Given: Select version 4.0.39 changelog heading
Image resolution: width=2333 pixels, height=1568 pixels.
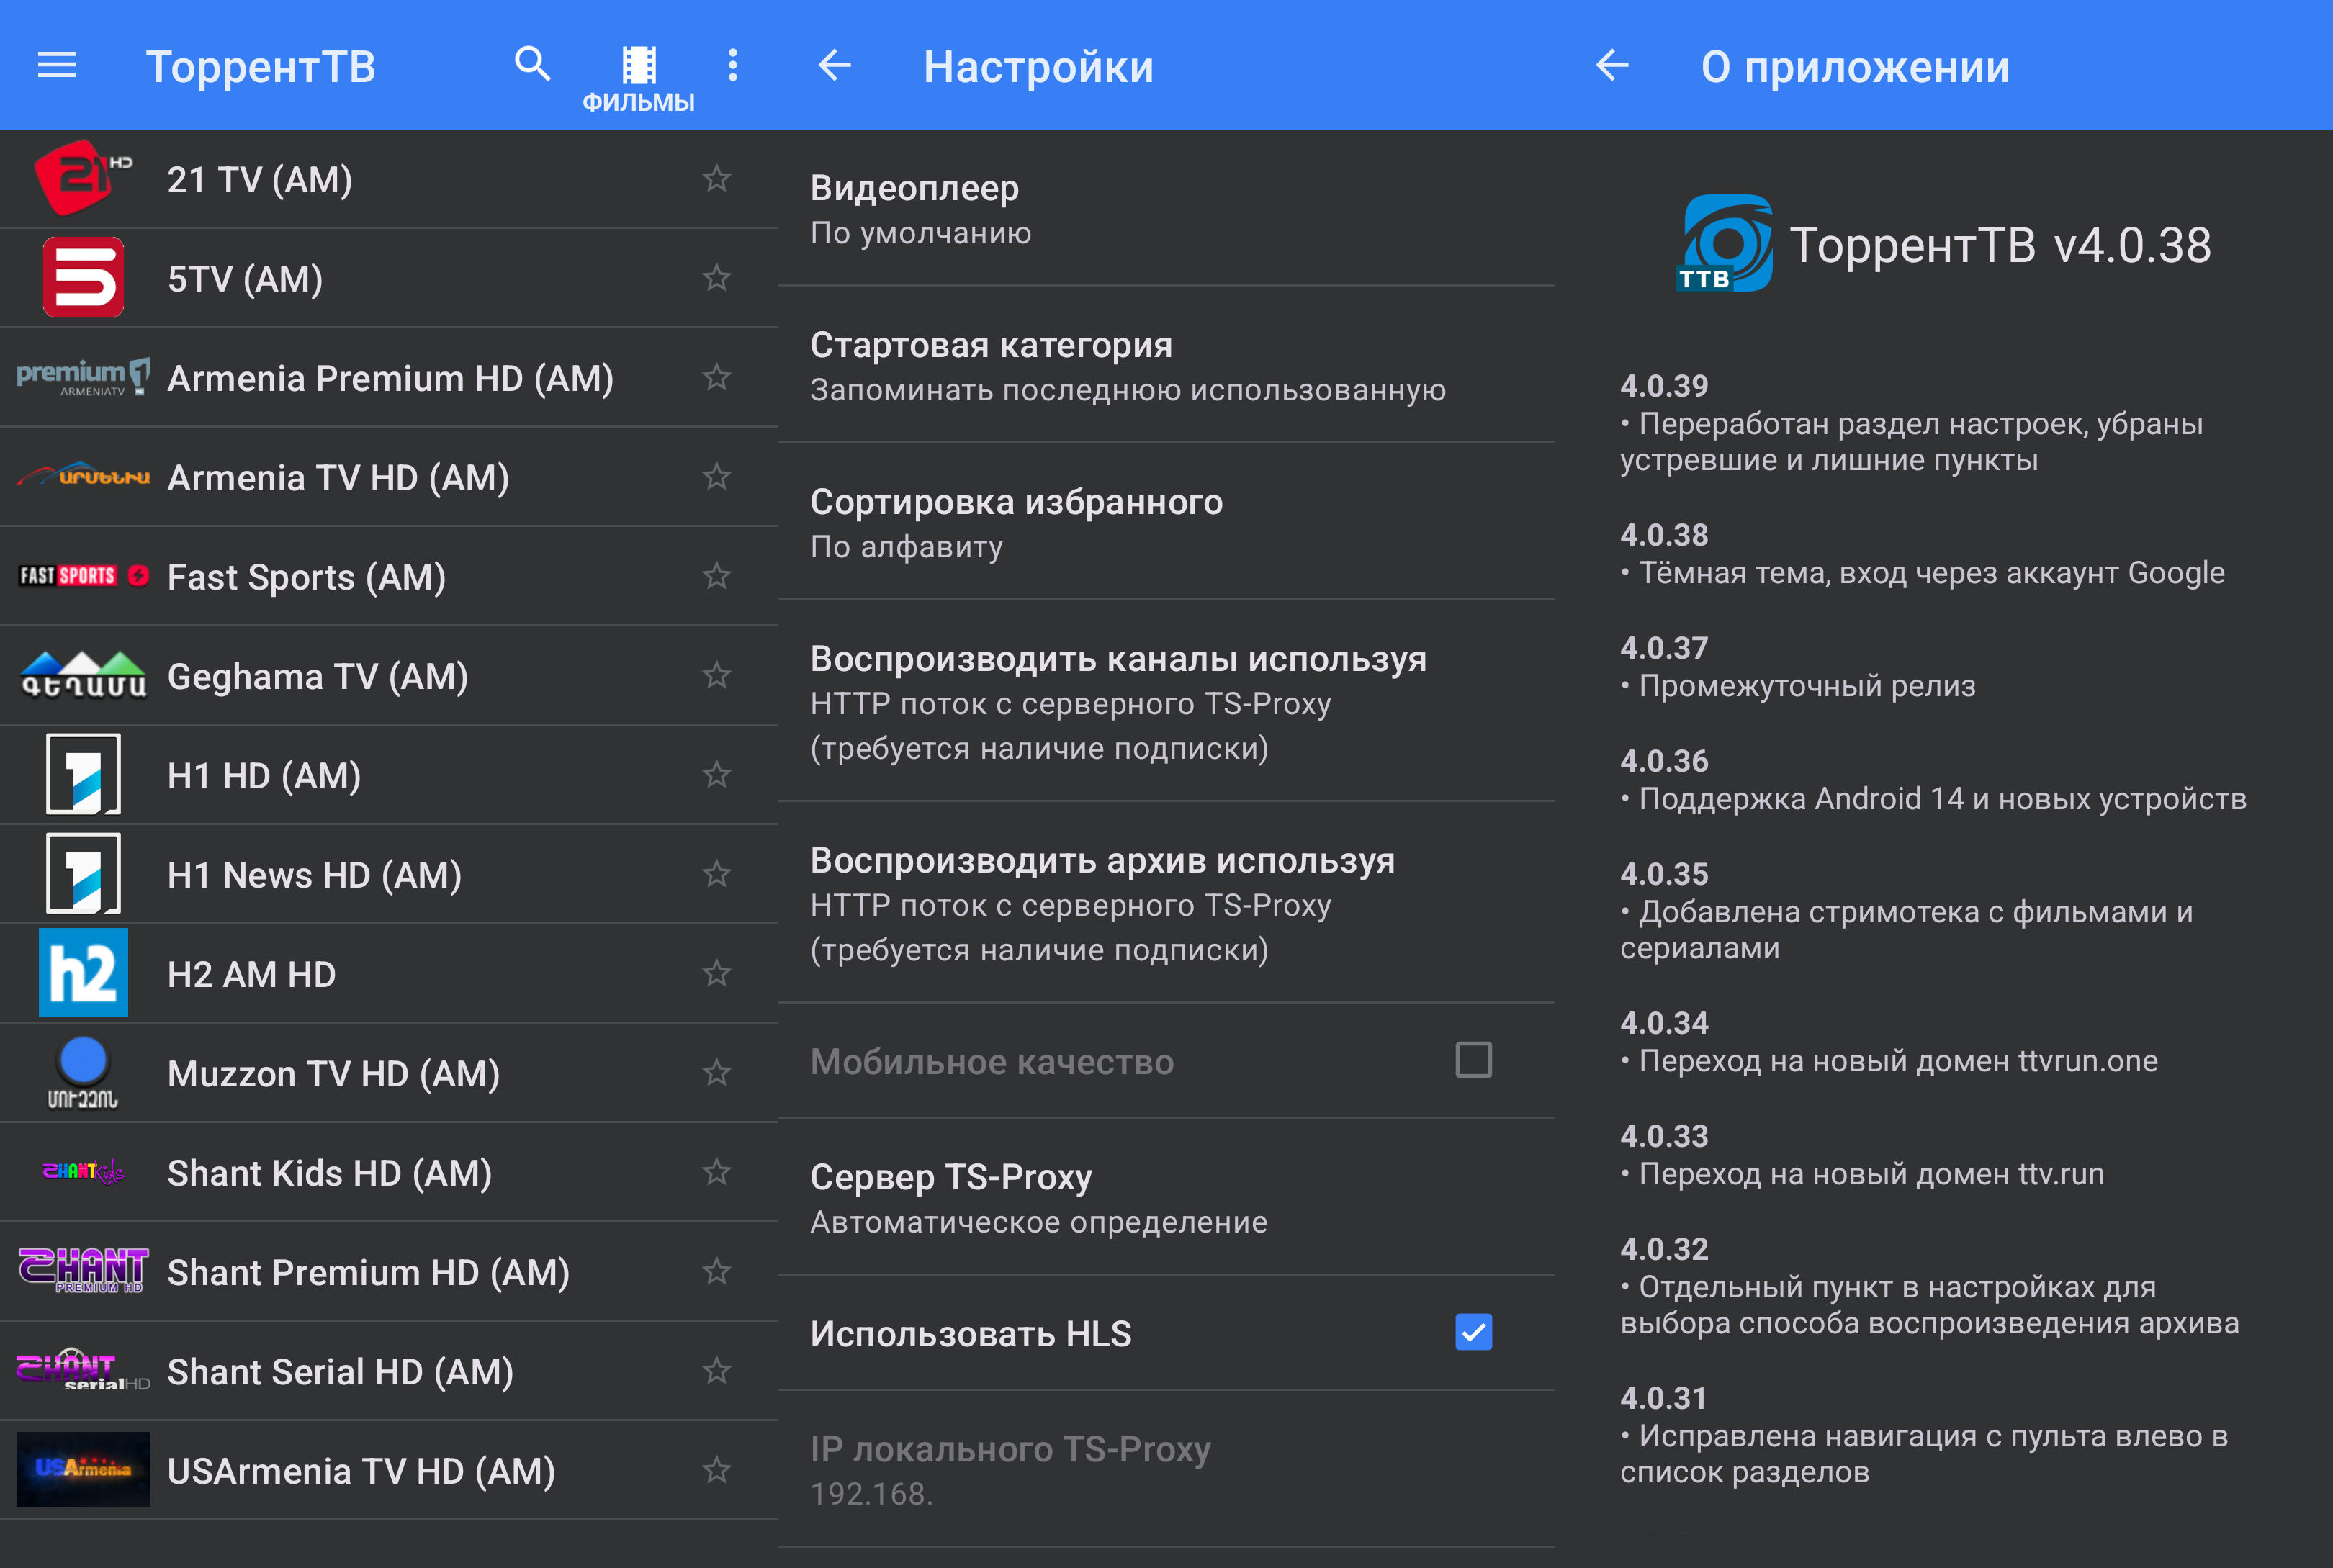Looking at the screenshot, I should pyautogui.click(x=1664, y=385).
